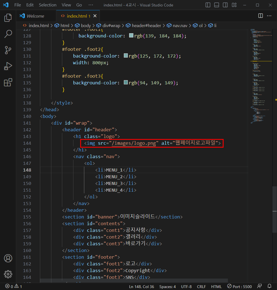Split the editor to the right

(x=261, y=16)
